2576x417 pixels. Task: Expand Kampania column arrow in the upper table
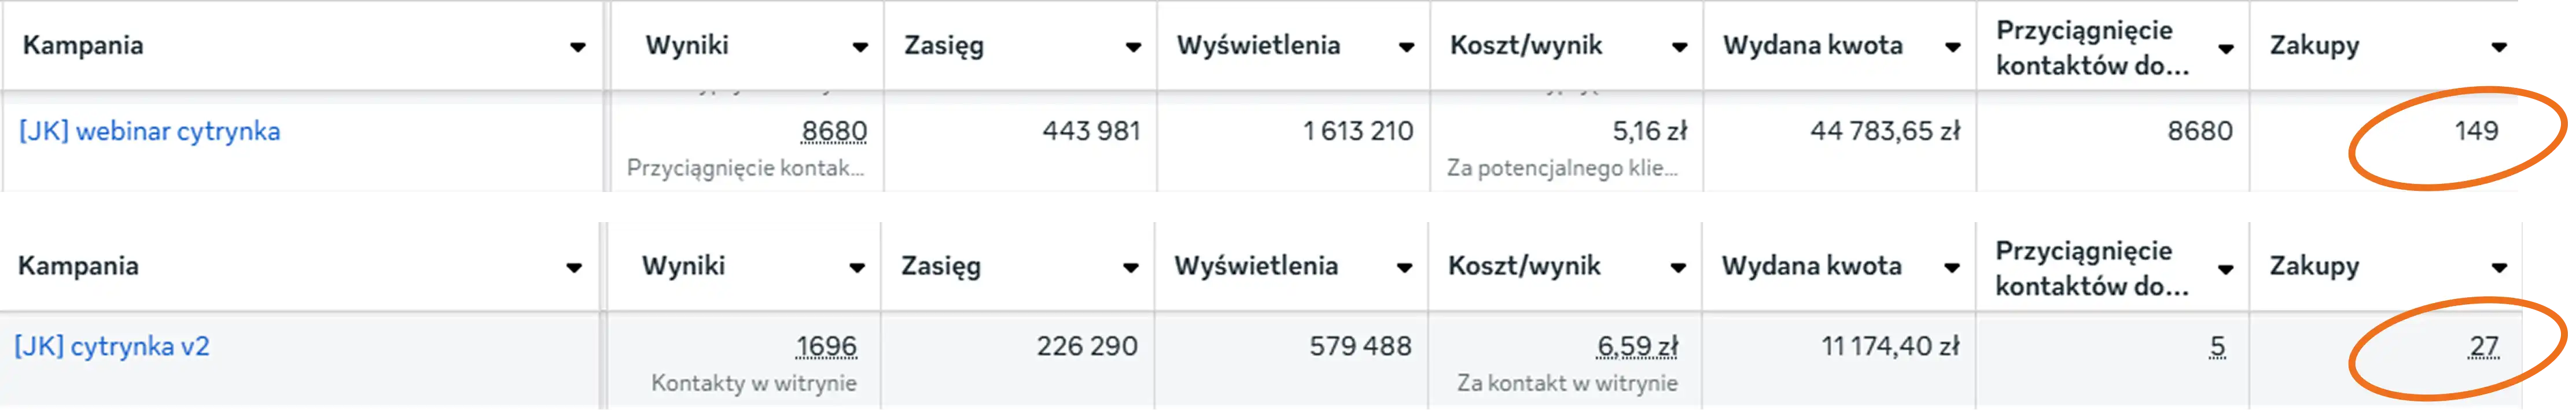(577, 47)
